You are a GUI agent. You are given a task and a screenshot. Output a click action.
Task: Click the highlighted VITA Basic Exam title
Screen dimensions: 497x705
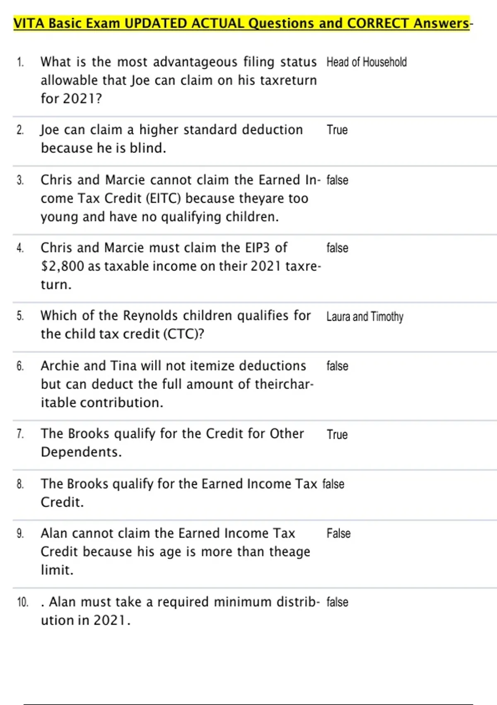pyautogui.click(x=241, y=23)
